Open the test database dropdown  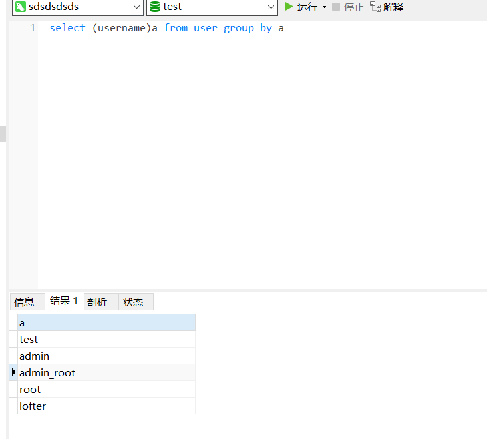(x=271, y=7)
